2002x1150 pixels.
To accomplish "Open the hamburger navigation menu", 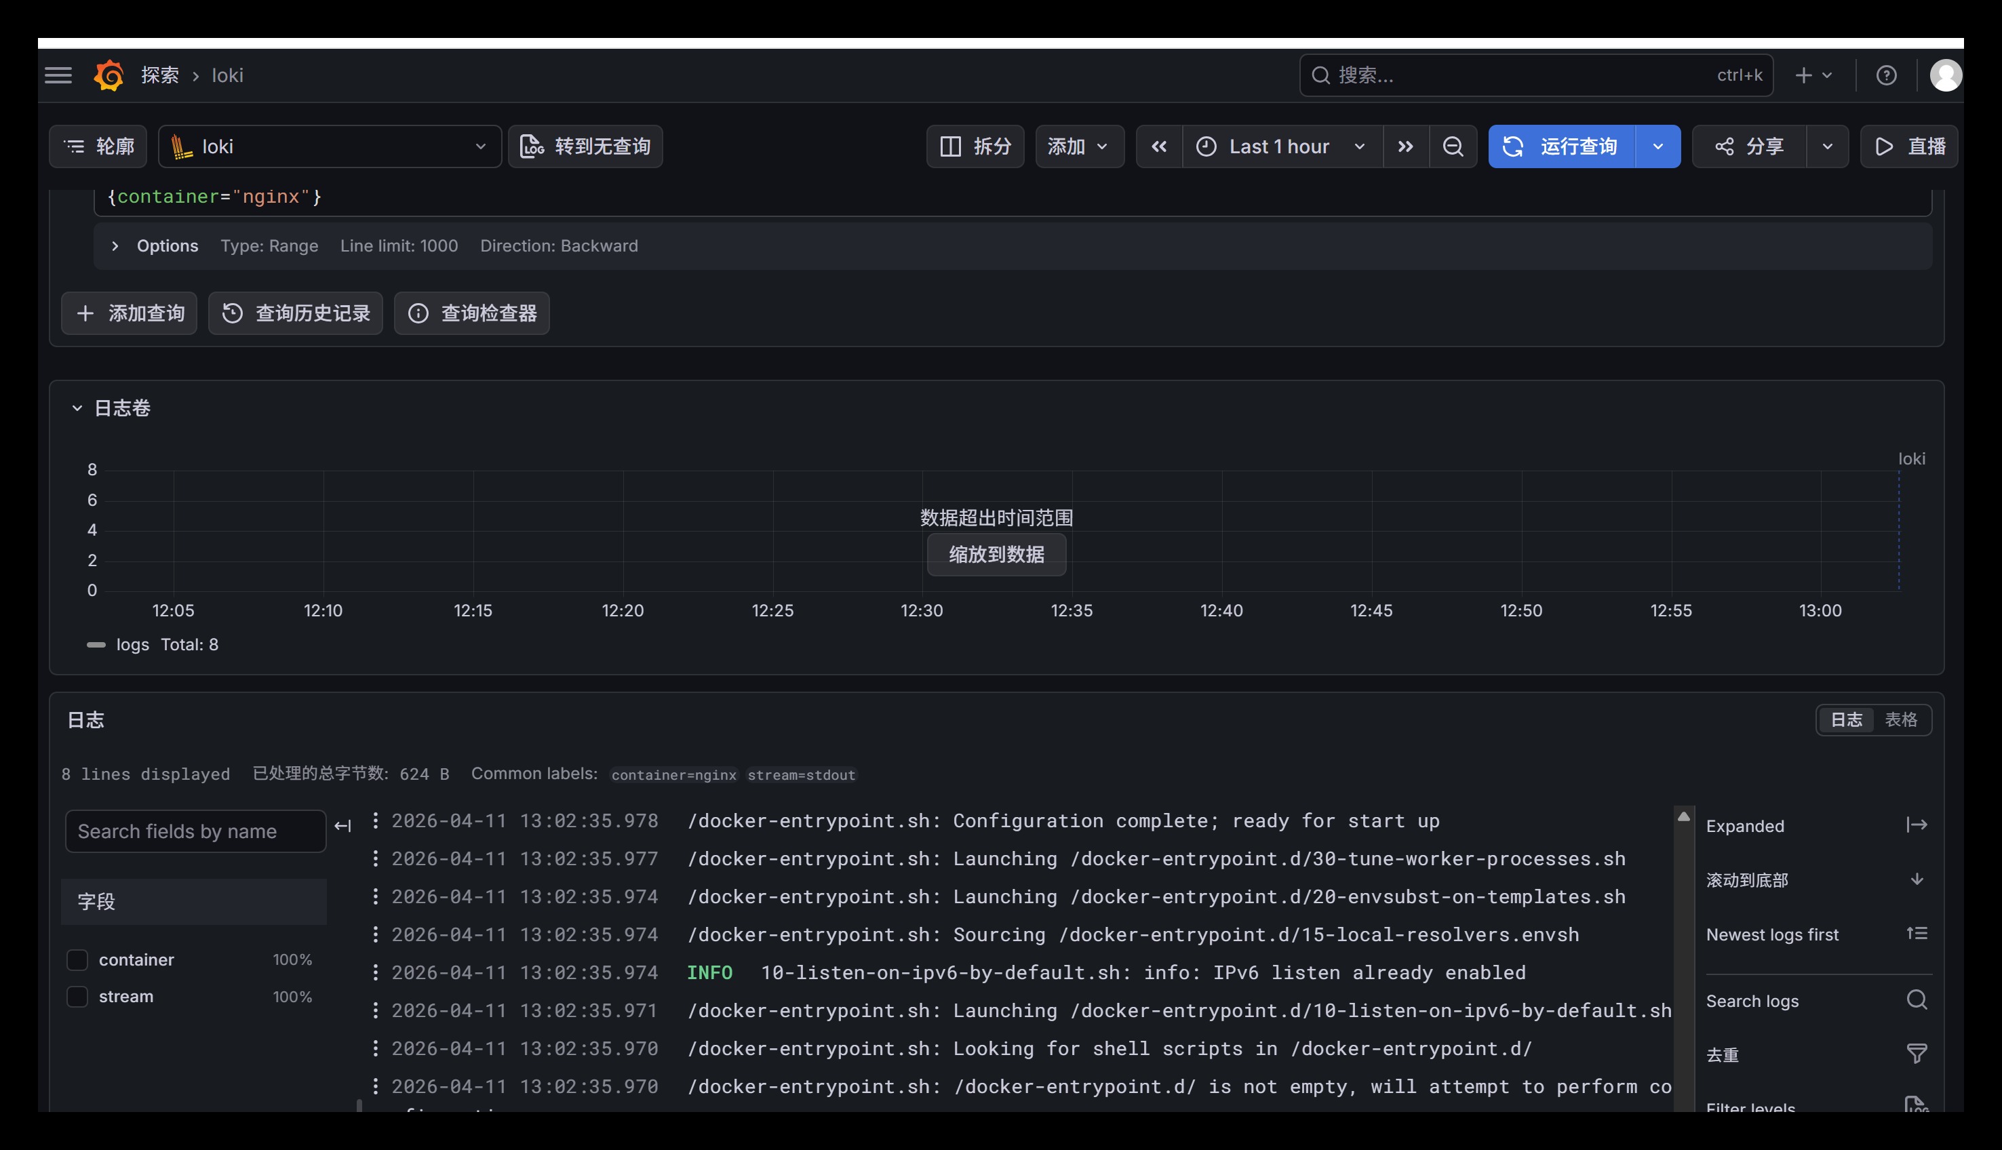I will [58, 75].
